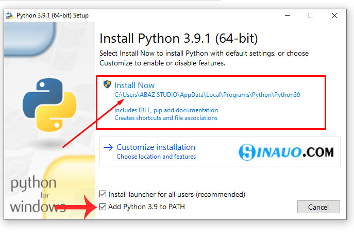
Task: Minimize the Python Setup window
Action: click(x=287, y=15)
